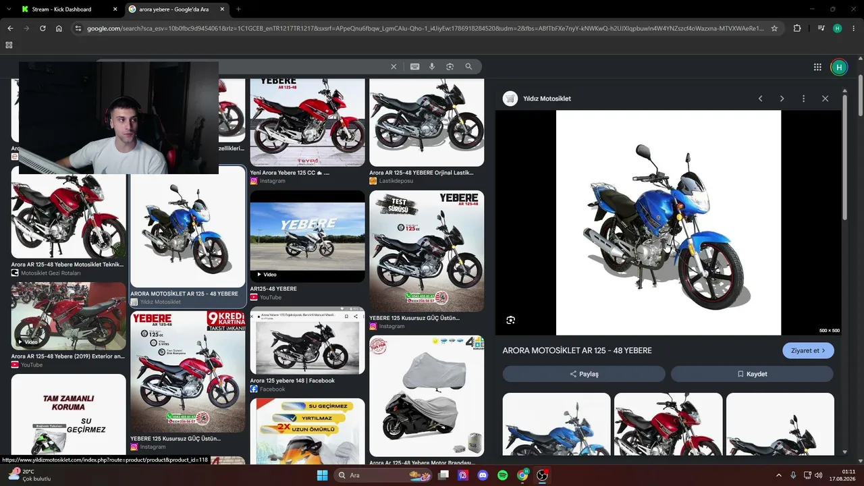
Task: Open a new browser tab
Action: [x=238, y=9]
